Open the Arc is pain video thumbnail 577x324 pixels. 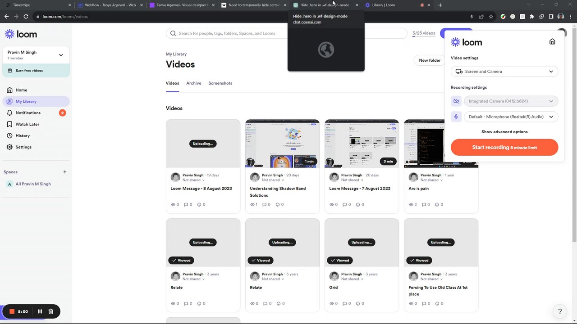coord(424,144)
